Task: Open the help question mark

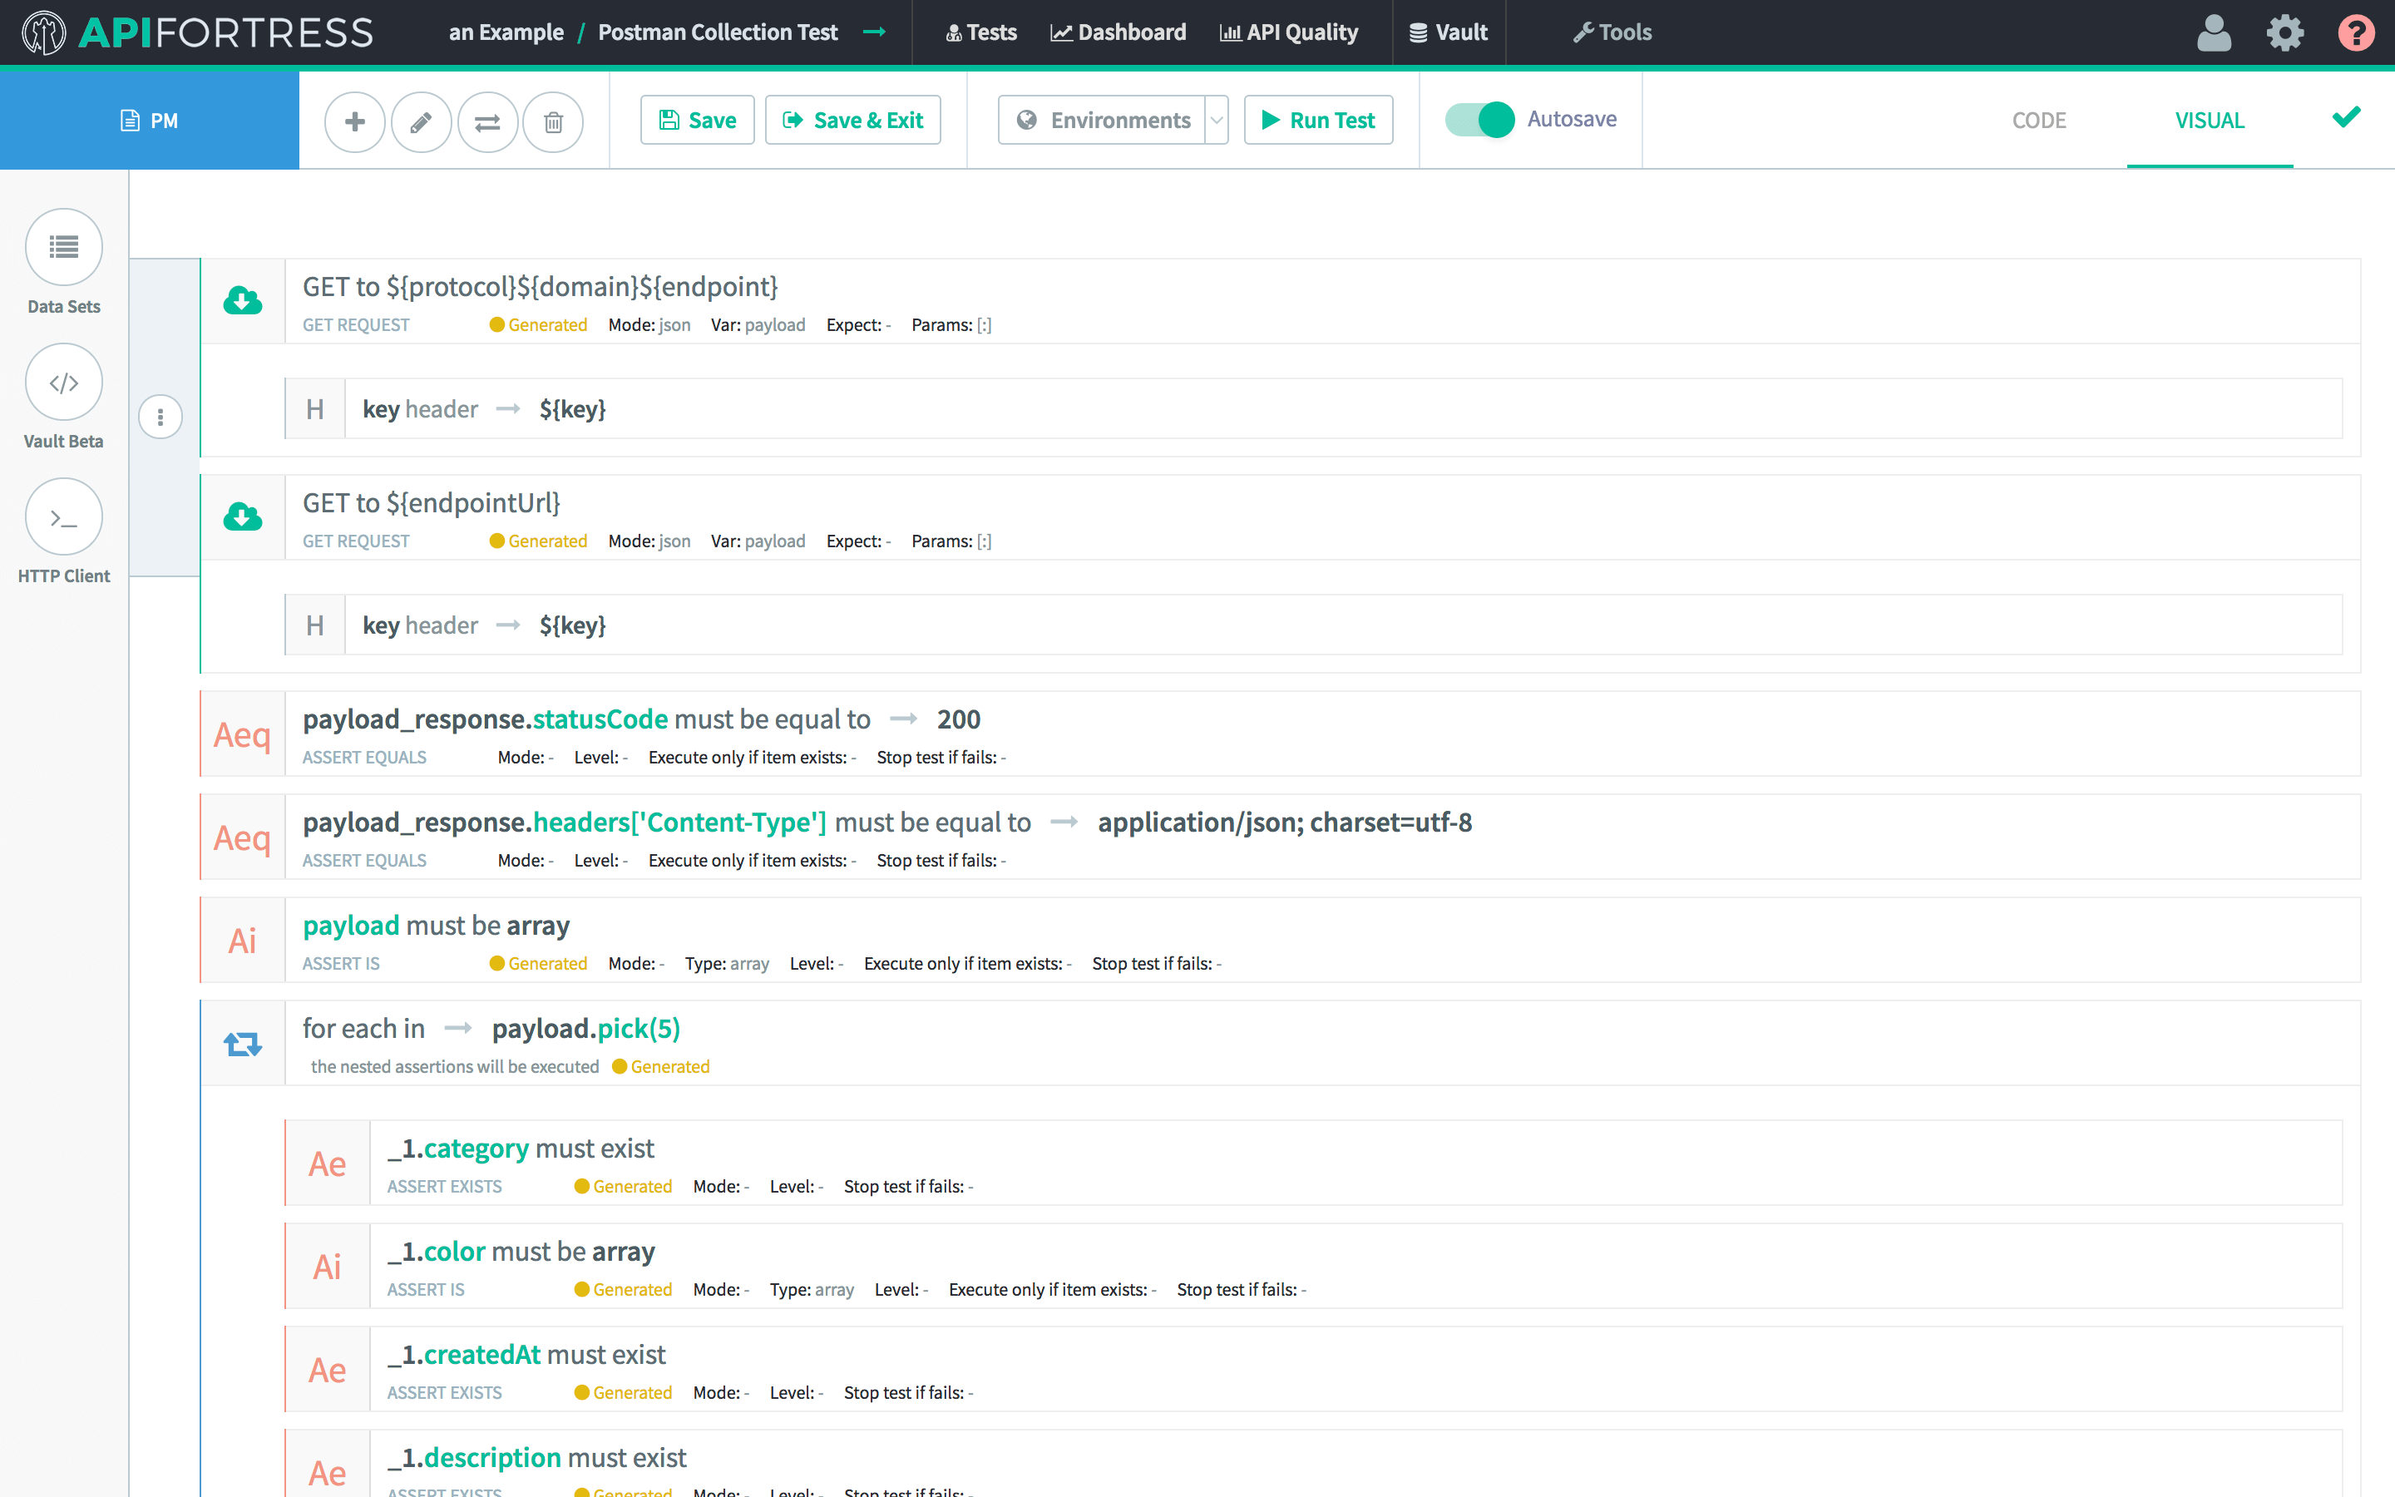Action: click(x=2355, y=32)
